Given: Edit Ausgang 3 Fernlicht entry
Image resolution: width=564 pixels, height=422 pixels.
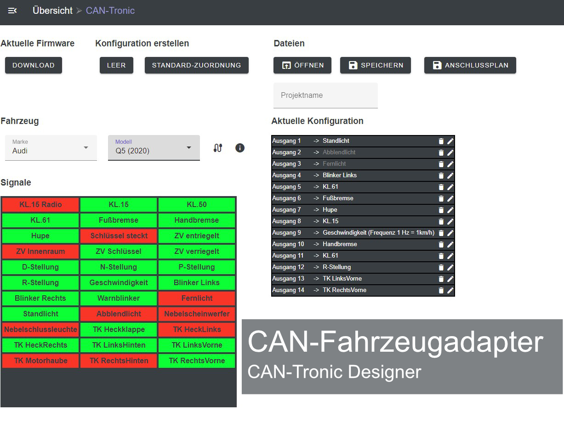Looking at the screenshot, I should (450, 164).
